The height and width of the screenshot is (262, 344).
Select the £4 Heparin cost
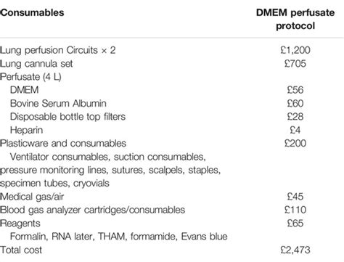(x=295, y=130)
